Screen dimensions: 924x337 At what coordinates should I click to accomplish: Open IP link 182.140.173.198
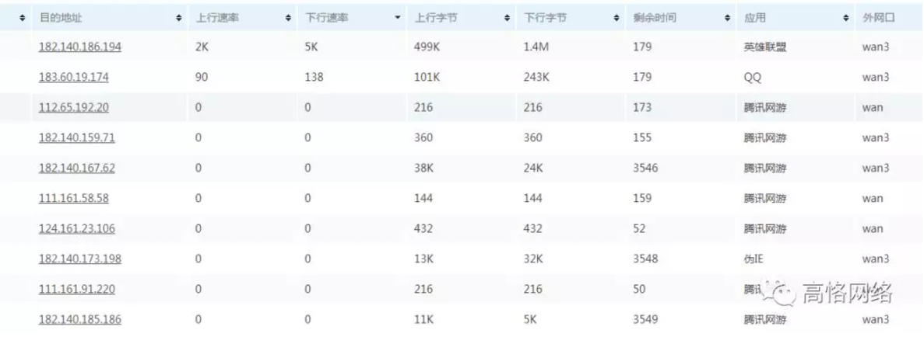[x=80, y=259]
